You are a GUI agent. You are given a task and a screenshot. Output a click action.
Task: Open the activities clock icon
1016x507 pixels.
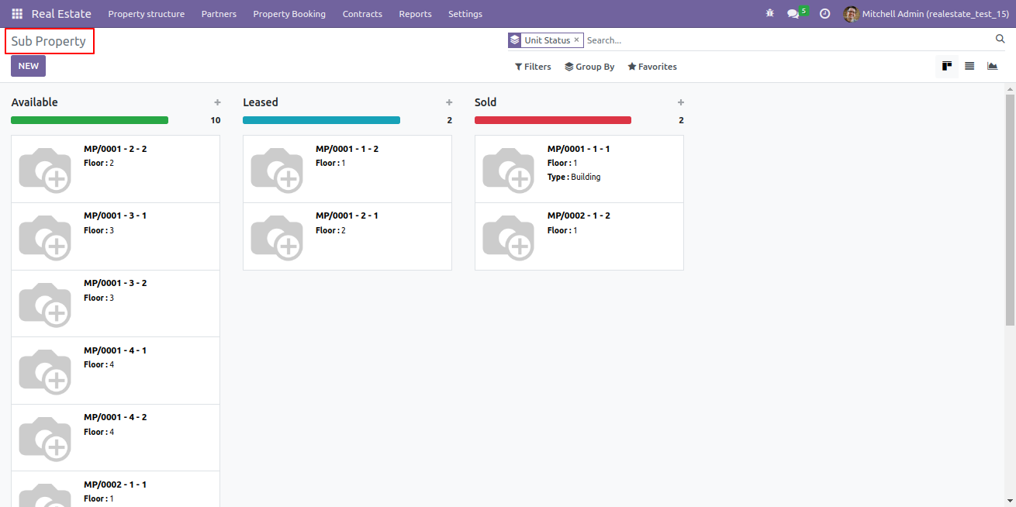point(824,14)
